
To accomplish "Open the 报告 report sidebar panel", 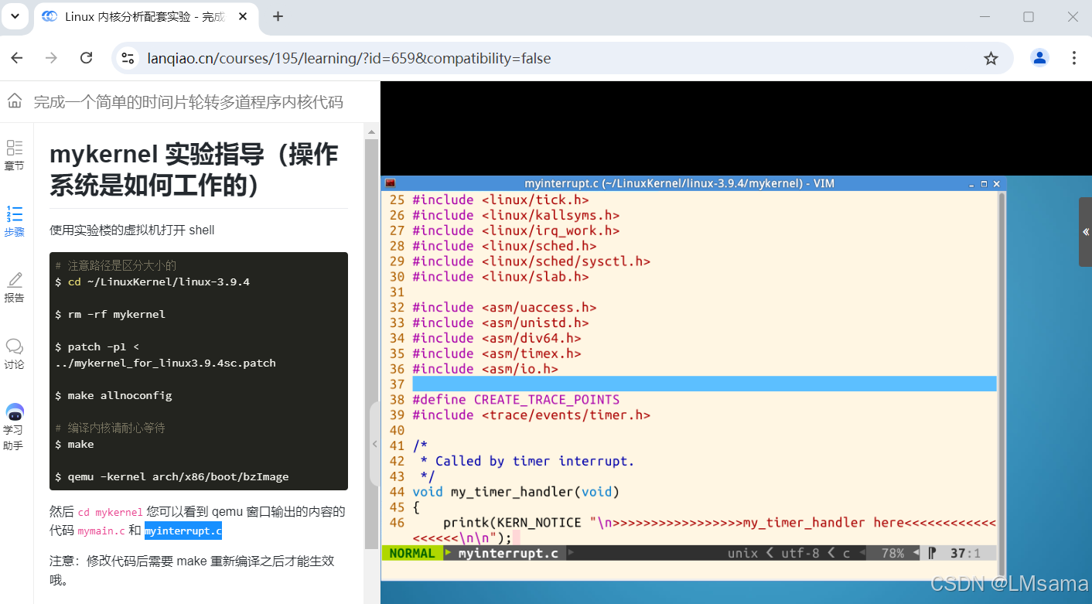I will click(x=14, y=287).
